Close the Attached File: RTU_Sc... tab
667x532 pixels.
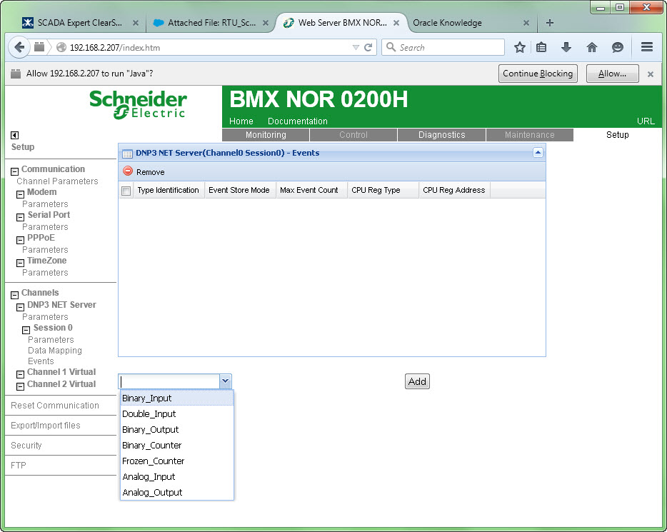coord(266,23)
